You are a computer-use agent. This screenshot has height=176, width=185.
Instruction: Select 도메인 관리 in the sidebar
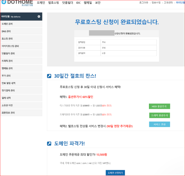(21, 24)
